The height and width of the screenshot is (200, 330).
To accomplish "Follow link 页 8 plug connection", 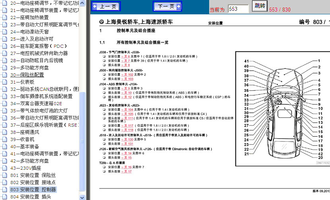I will (125, 65).
